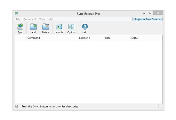Click the Register SyncBreeze button
This screenshot has width=176, height=120.
point(148,19)
